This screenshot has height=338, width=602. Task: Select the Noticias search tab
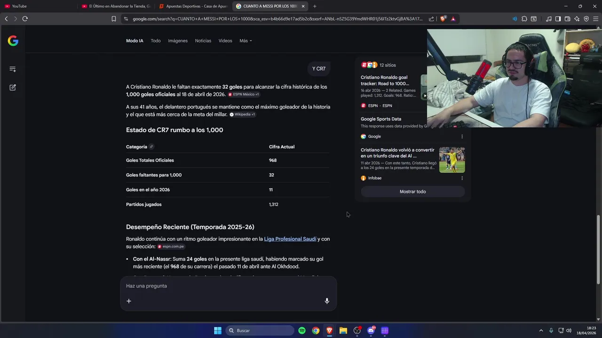[x=203, y=41]
